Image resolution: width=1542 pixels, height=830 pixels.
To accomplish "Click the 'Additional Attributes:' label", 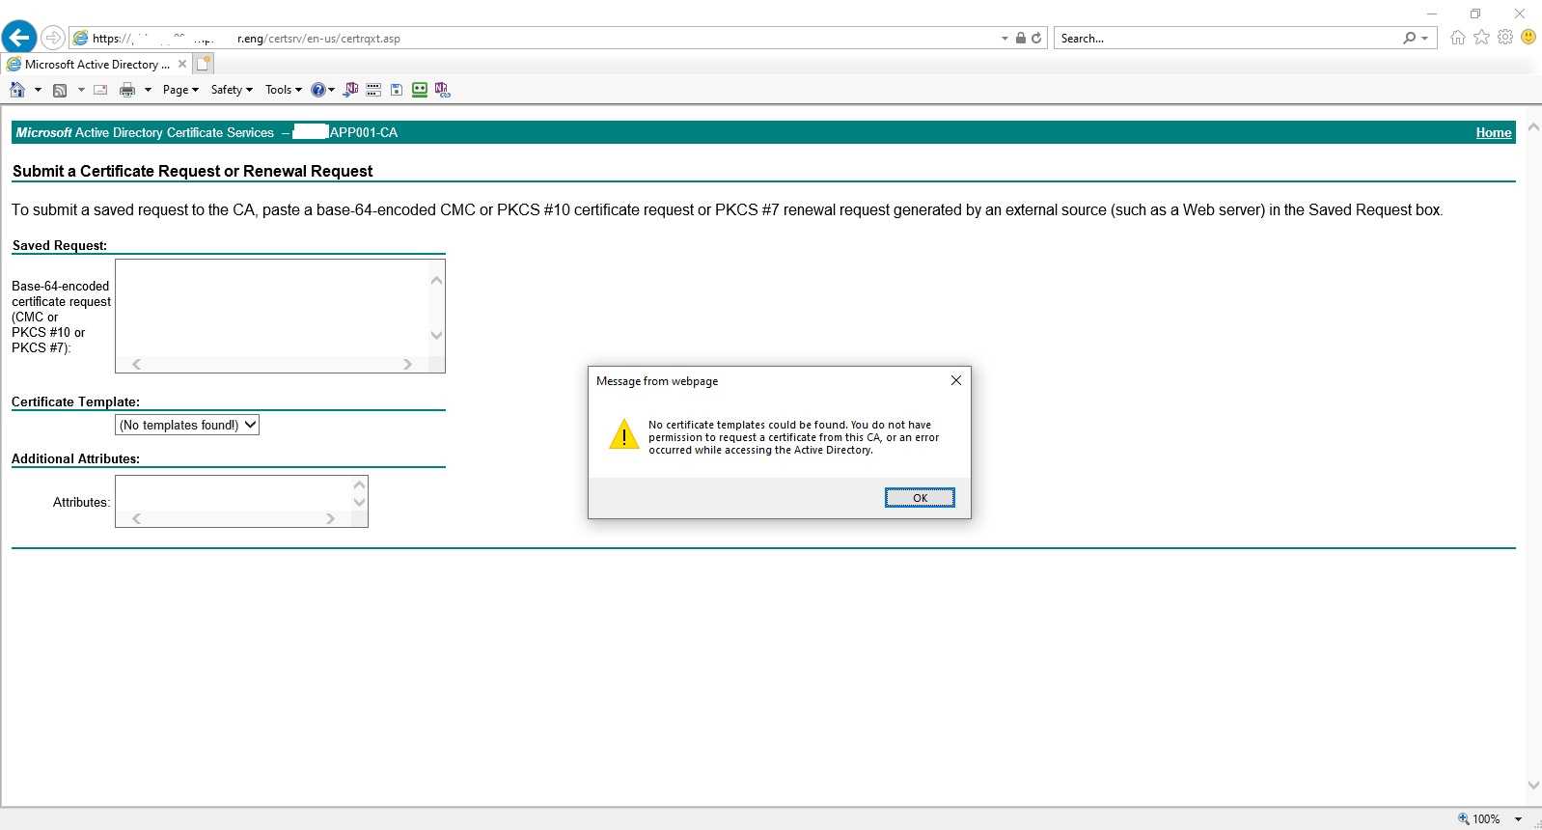I will (x=75, y=458).
